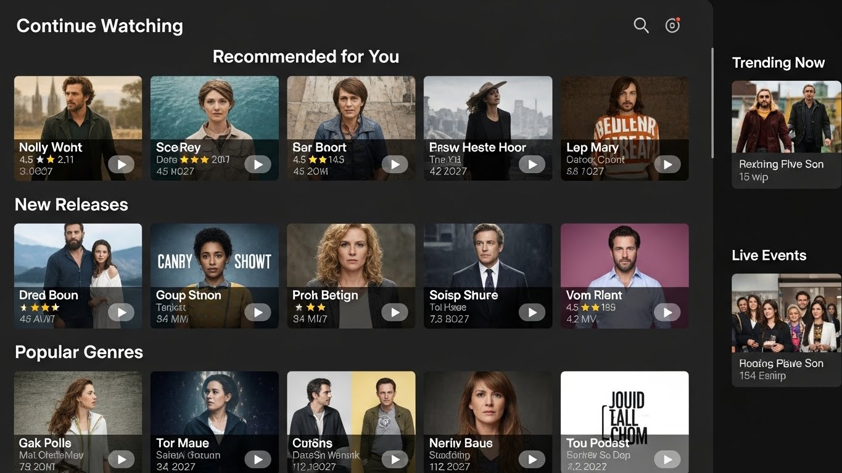Play the Vom Rlent title
The width and height of the screenshot is (842, 473).
[667, 312]
